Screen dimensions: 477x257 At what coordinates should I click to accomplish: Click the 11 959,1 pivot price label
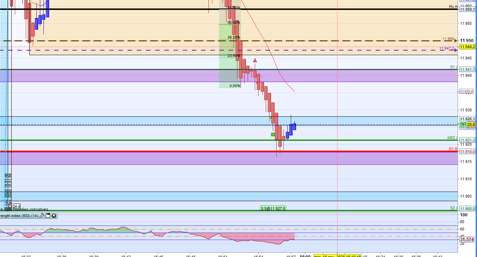[x=467, y=9]
